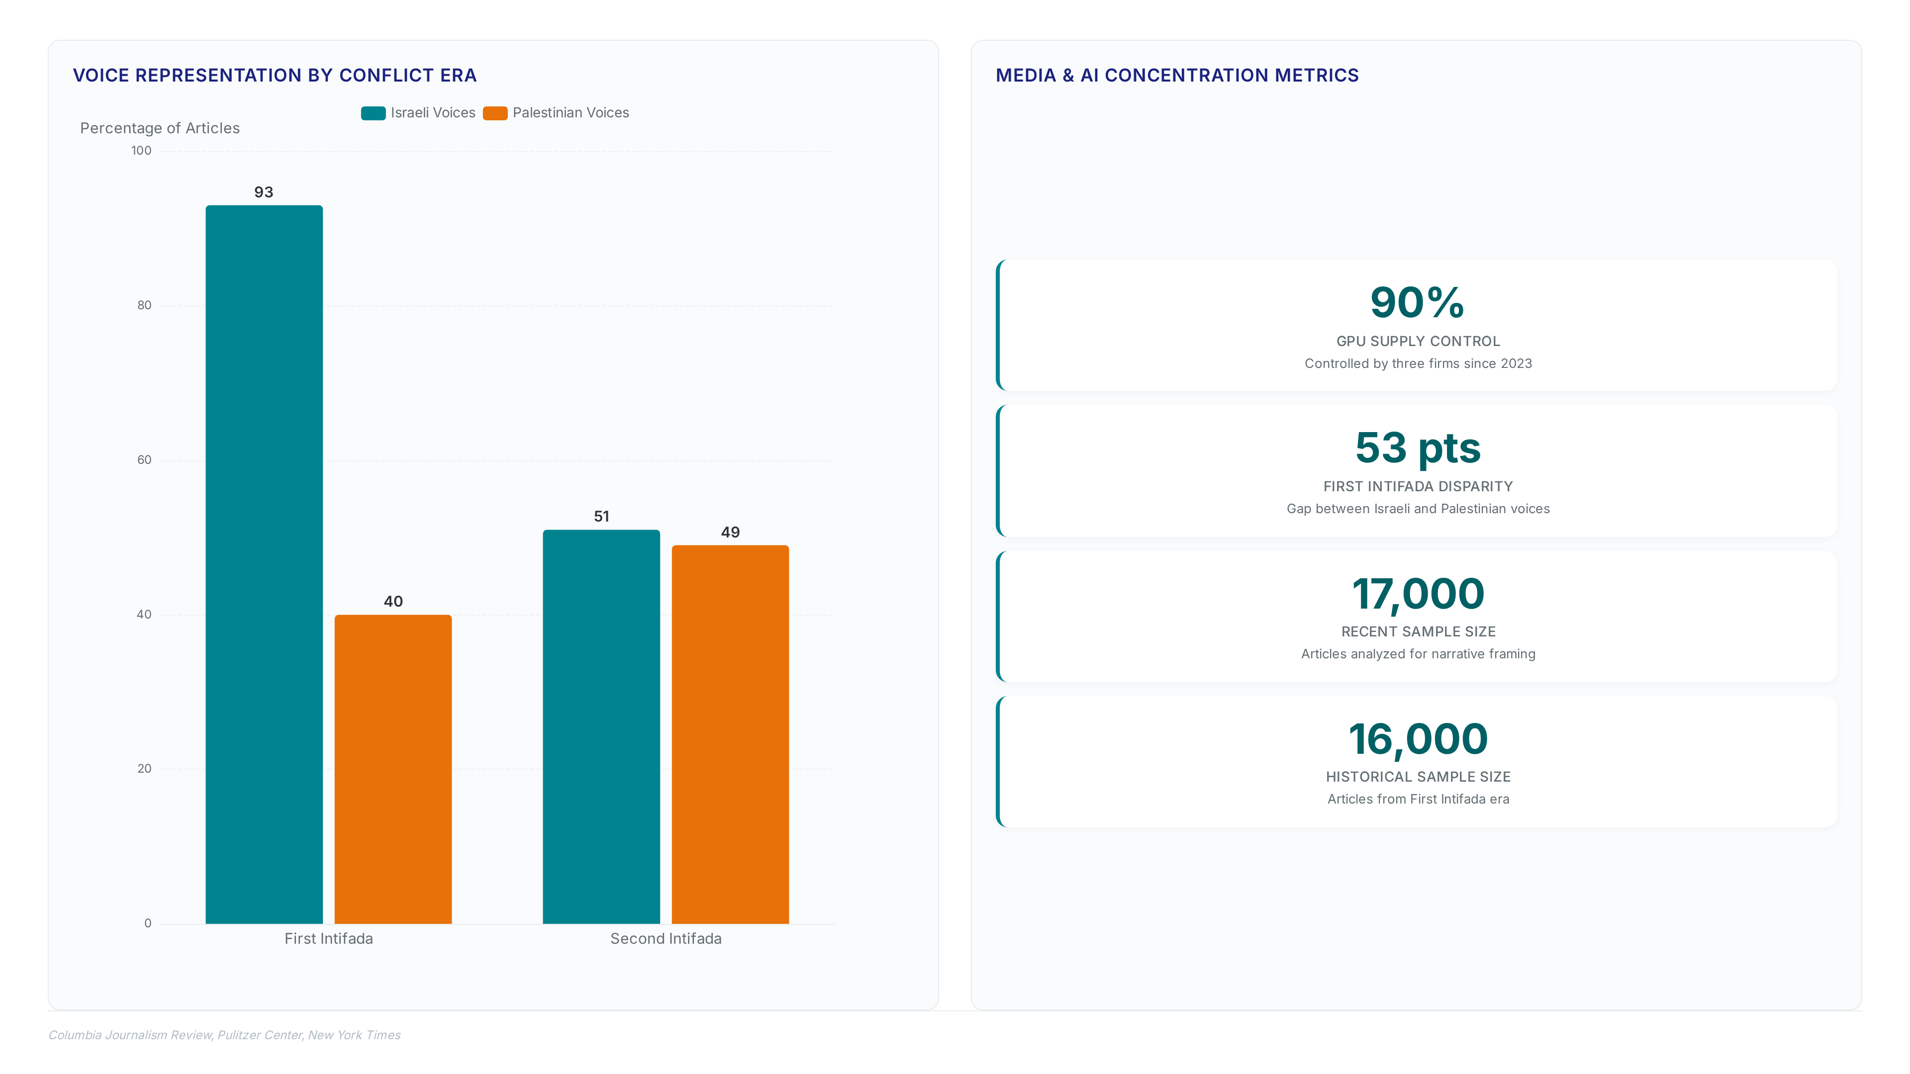Click the 'First Intifada' axis label
The image size is (1910, 1074).
(328, 938)
